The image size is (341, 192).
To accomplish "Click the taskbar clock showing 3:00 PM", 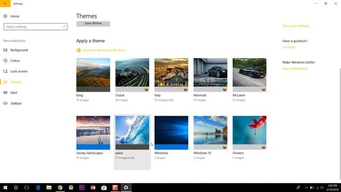I will (332, 188).
